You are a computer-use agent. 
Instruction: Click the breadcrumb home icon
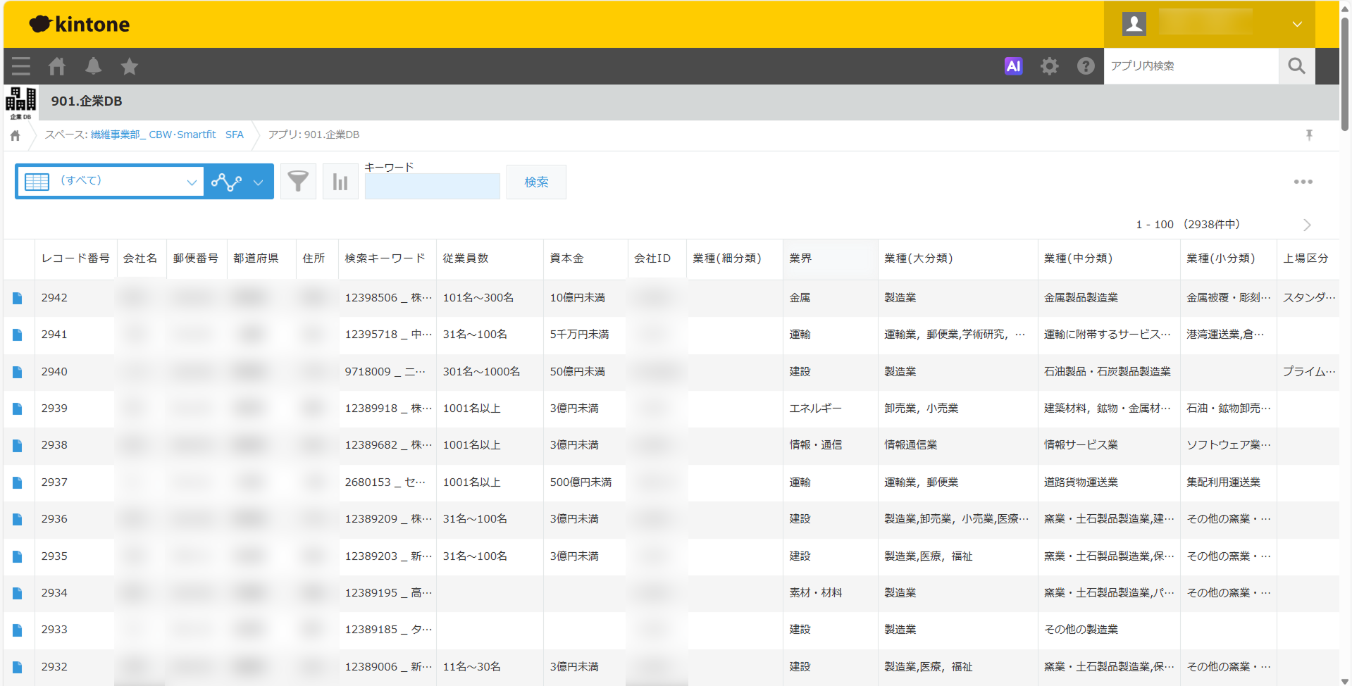(x=15, y=135)
